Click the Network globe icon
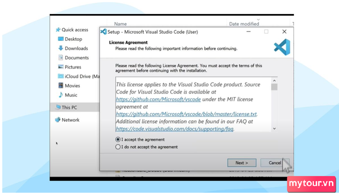This screenshot has width=339, height=196. [x=58, y=120]
